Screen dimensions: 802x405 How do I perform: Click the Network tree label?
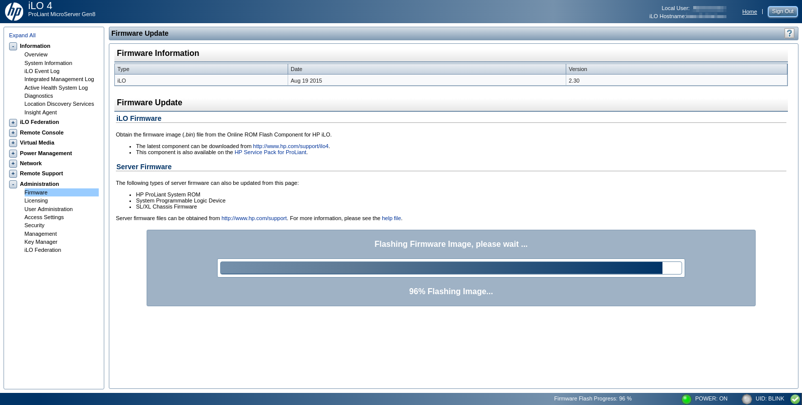coord(31,163)
